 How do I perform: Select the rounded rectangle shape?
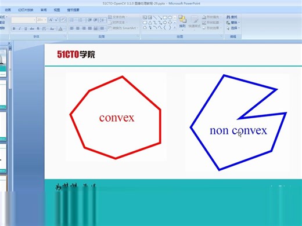[x=145, y=23]
